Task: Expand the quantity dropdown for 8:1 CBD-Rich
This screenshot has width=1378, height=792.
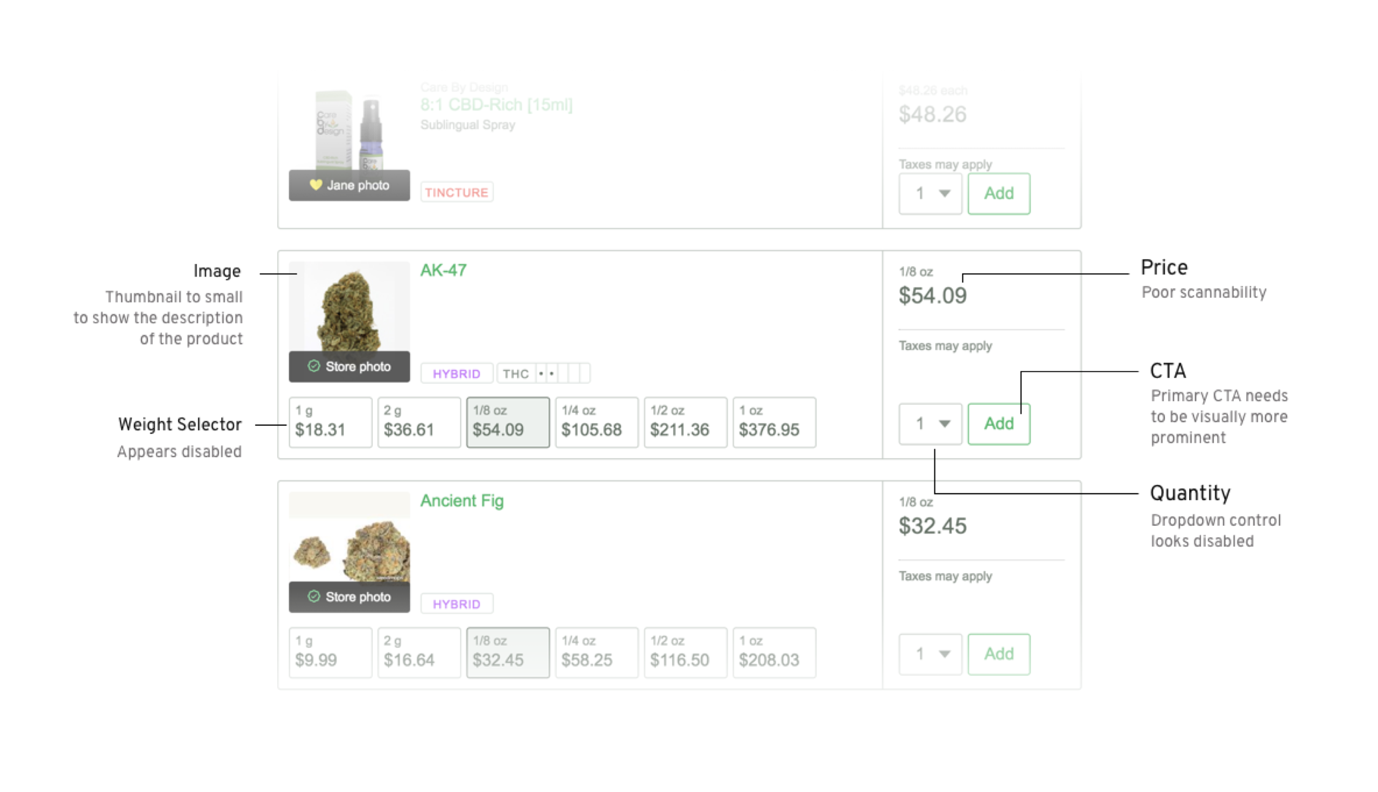Action: (930, 193)
